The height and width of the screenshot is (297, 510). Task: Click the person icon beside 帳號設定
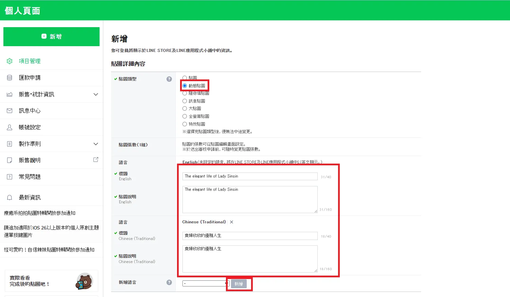pos(10,127)
